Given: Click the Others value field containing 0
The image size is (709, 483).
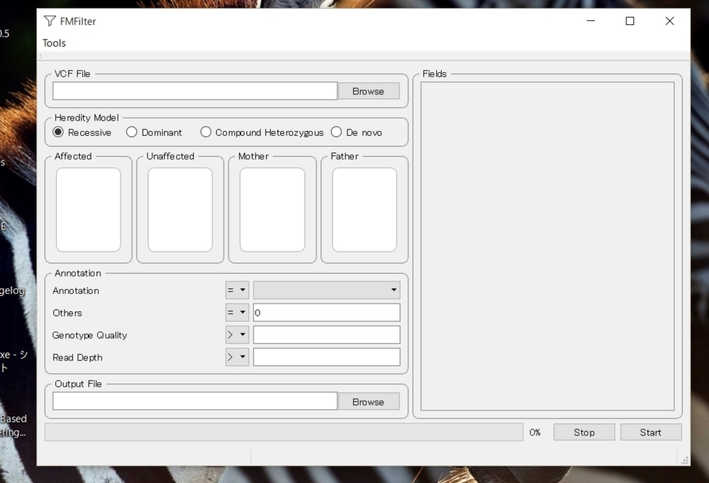Looking at the screenshot, I should click(327, 313).
